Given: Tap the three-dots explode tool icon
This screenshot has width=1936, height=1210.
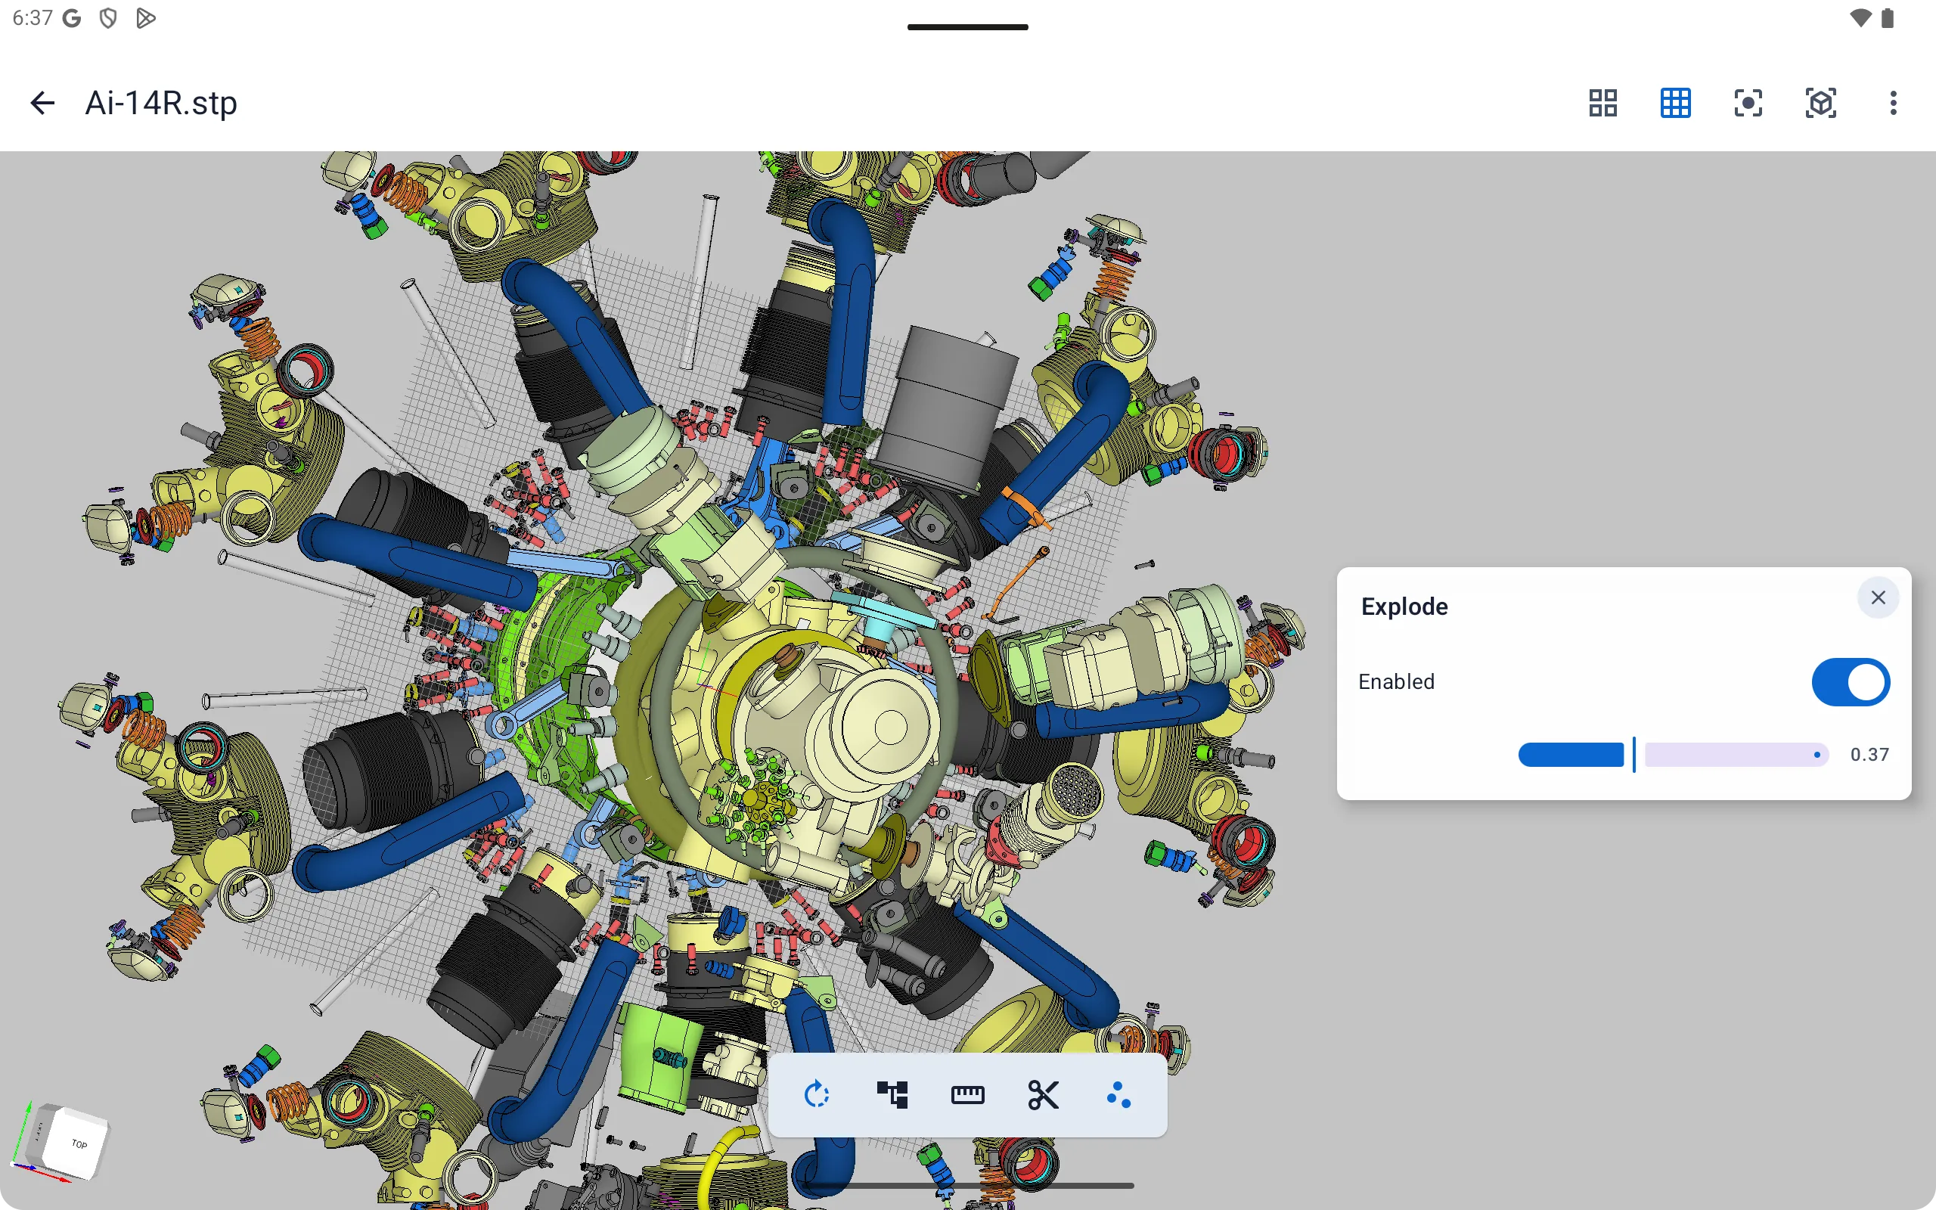Looking at the screenshot, I should click(x=1118, y=1095).
